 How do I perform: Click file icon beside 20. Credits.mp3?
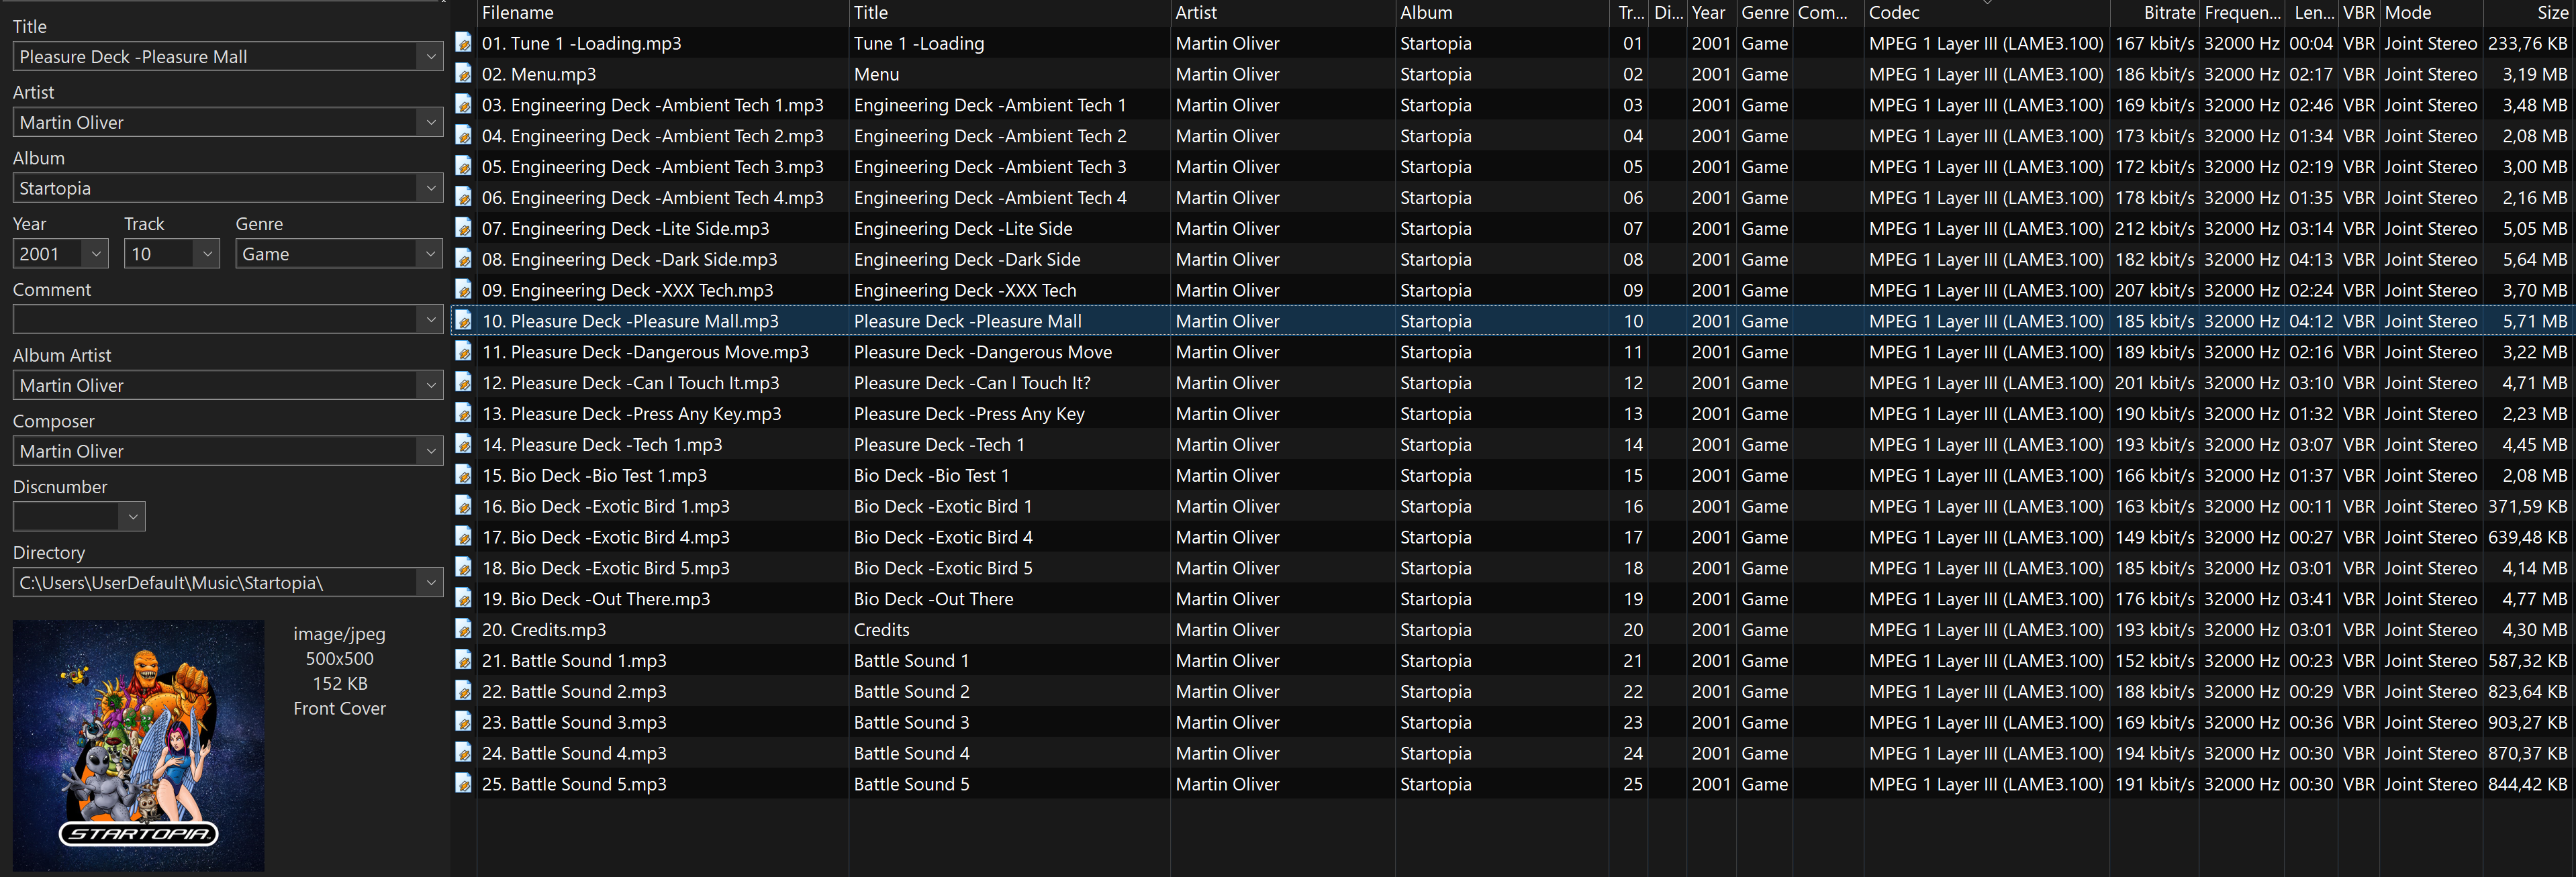463,629
